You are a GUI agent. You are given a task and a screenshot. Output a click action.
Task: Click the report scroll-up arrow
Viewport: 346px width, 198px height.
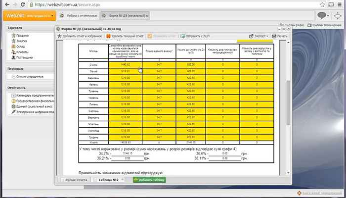(x=288, y=43)
